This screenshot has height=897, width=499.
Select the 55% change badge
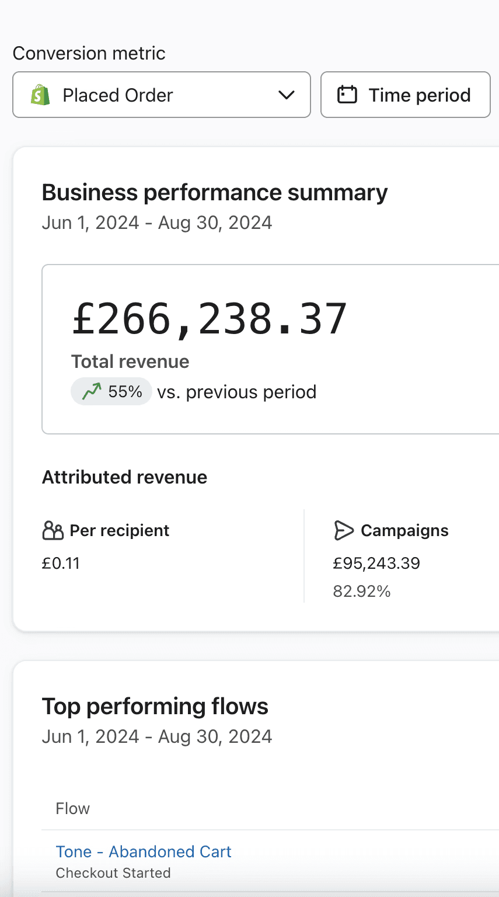click(111, 391)
